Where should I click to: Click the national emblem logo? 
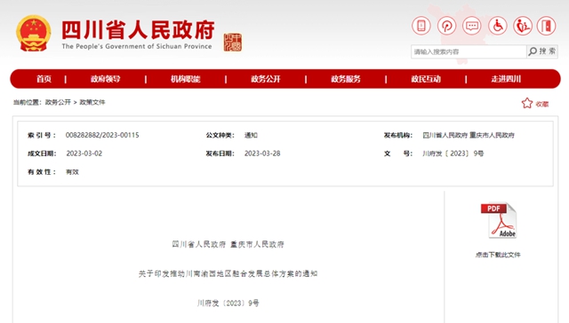coord(34,33)
